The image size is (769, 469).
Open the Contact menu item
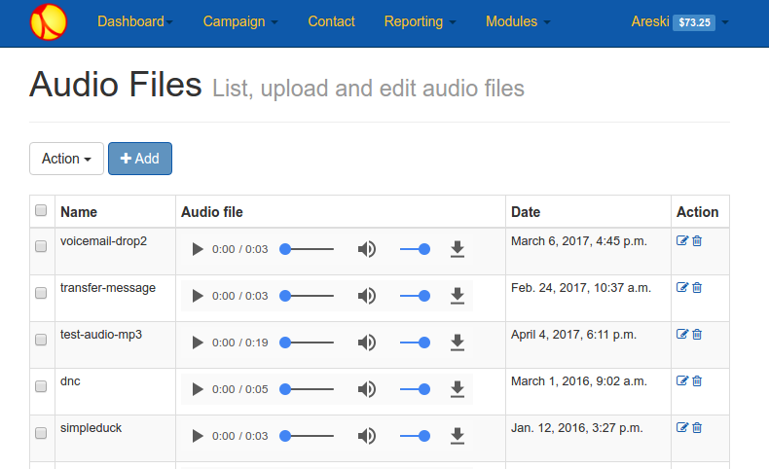coord(331,21)
